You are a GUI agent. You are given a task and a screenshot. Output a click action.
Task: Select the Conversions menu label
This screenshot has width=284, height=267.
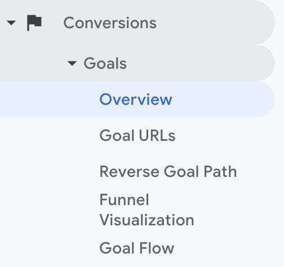110,23
